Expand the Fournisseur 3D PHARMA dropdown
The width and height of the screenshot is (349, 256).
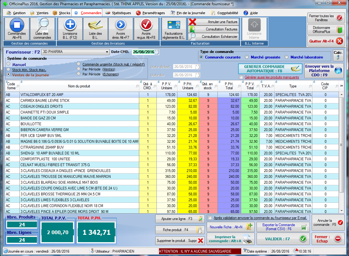click(x=107, y=52)
